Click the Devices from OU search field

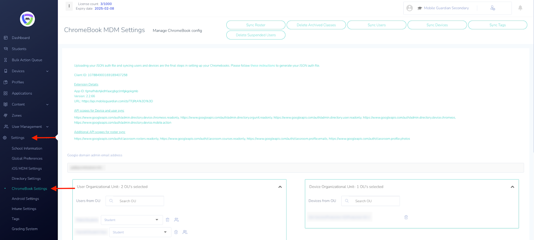[370, 201]
